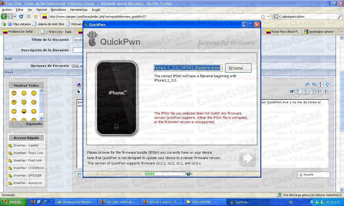Click the active download status indicator
This screenshot has width=344, height=206.
coord(310,195)
